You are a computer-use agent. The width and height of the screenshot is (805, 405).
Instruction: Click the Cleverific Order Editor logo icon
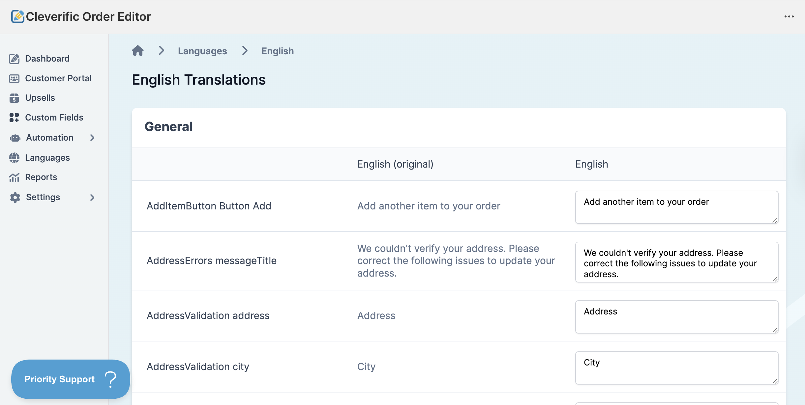click(17, 16)
